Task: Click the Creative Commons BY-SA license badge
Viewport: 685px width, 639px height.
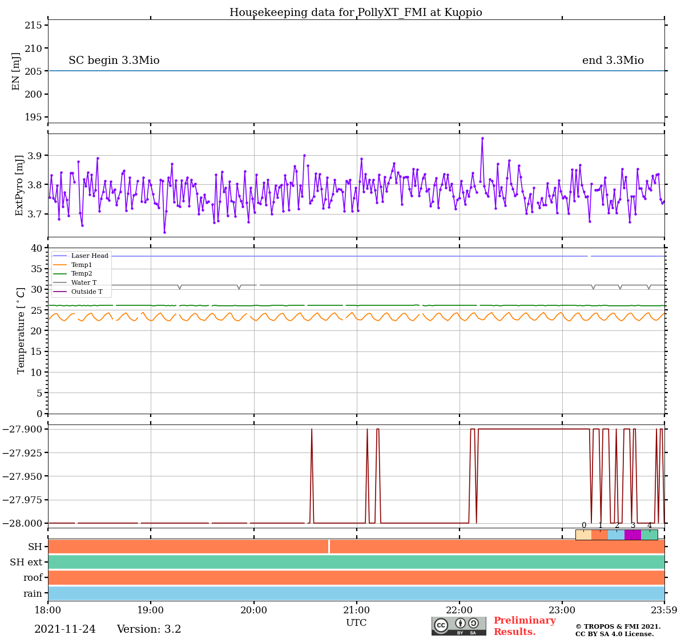Action: coord(459,626)
